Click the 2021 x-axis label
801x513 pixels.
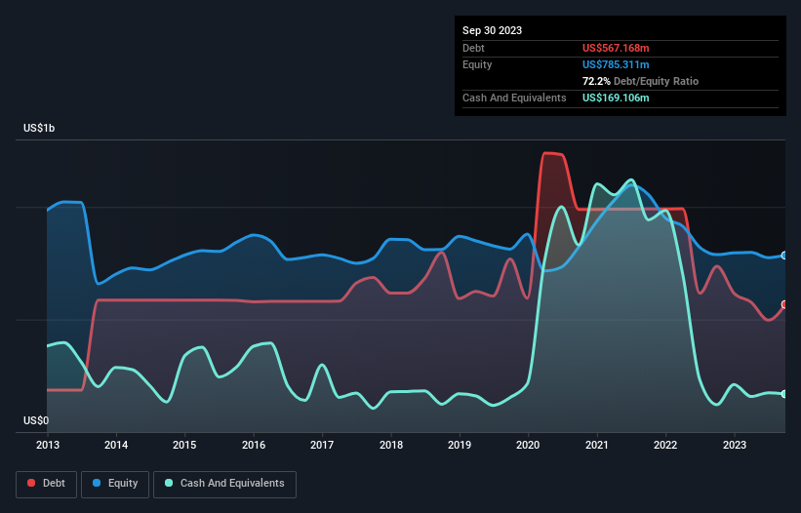pyautogui.click(x=597, y=445)
